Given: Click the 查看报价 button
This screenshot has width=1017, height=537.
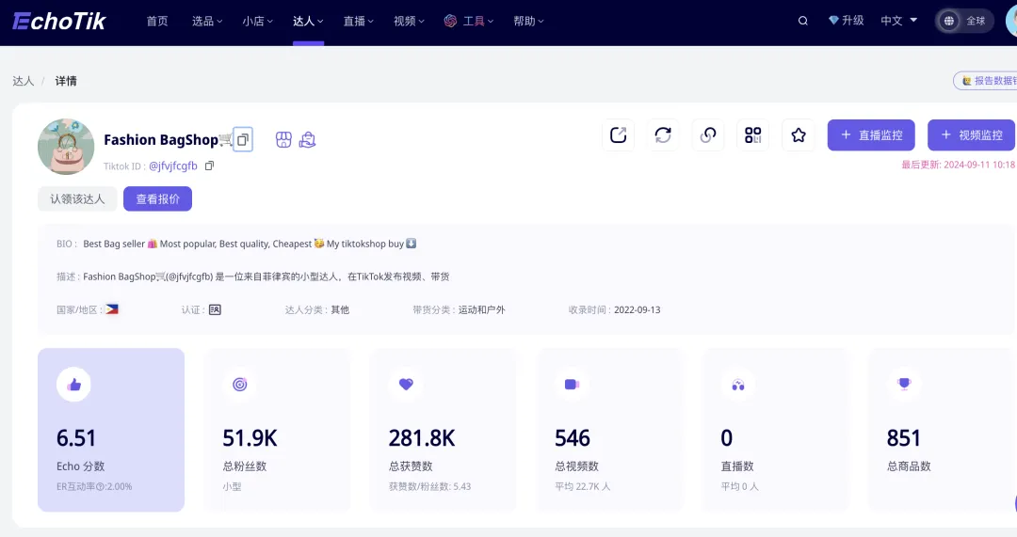Looking at the screenshot, I should [157, 198].
